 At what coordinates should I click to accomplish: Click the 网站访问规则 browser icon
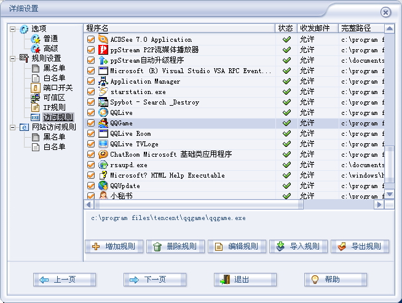point(24,127)
